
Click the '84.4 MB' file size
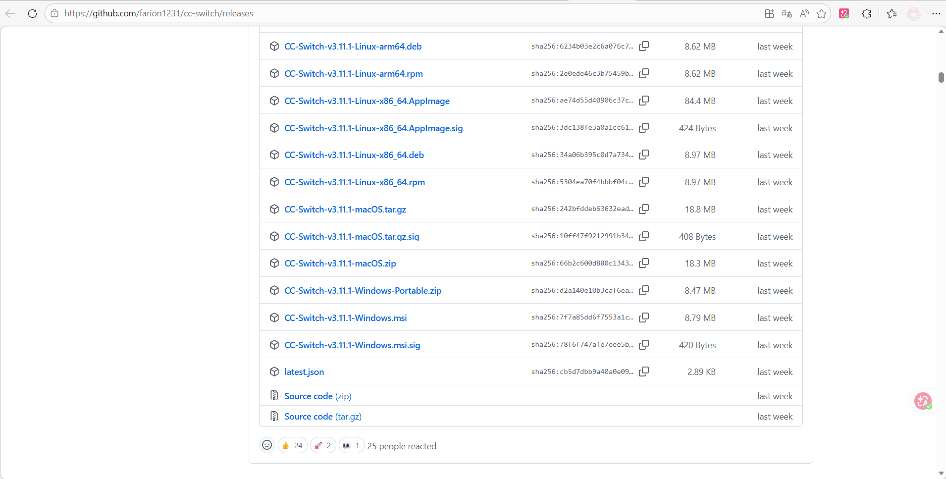700,101
